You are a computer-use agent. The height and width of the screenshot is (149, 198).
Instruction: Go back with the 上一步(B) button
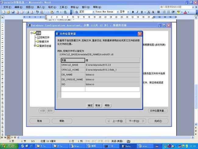(x=116, y=121)
